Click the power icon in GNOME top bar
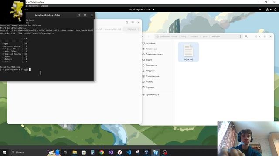This screenshot has height=156, width=279. (276, 10)
